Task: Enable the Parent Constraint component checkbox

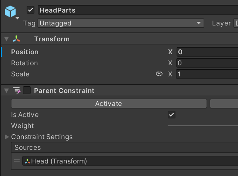Action: 27,90
